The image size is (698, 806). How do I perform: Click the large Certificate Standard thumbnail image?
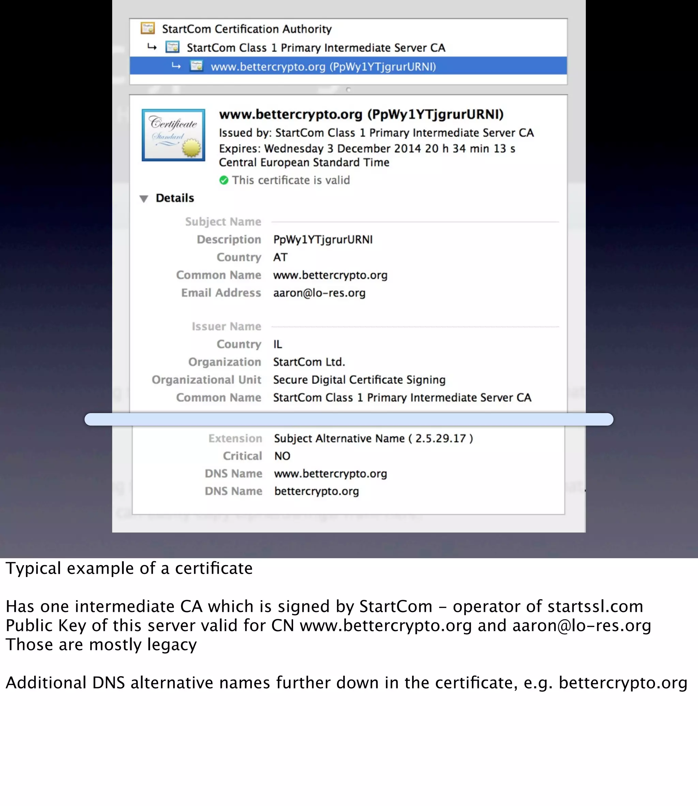click(x=173, y=135)
